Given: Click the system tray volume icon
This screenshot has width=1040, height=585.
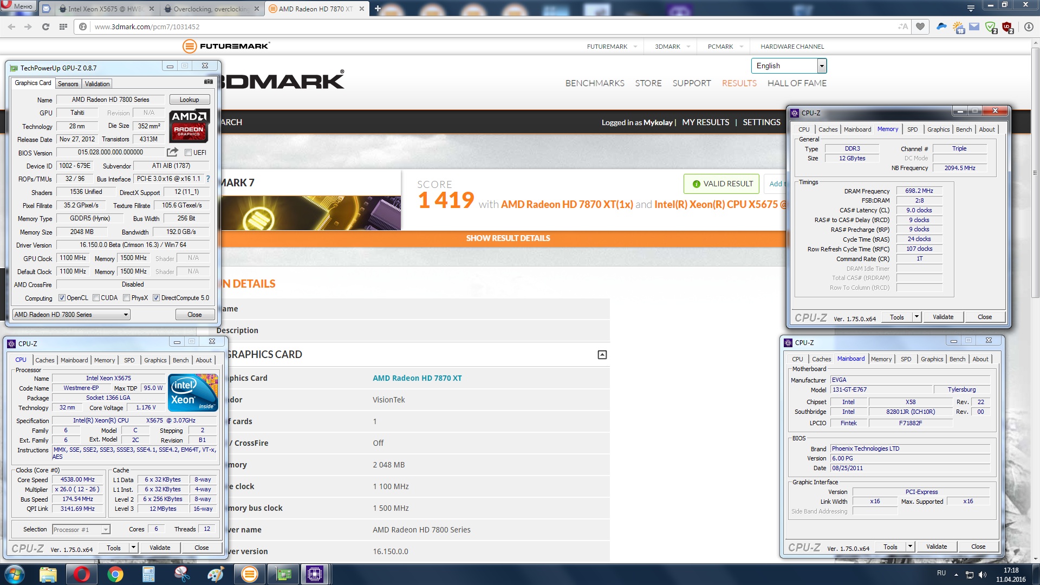Looking at the screenshot, I should [983, 575].
